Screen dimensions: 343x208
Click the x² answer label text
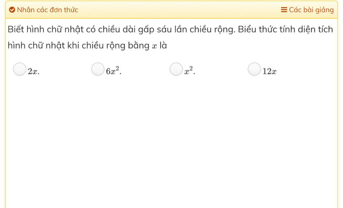(x=190, y=71)
